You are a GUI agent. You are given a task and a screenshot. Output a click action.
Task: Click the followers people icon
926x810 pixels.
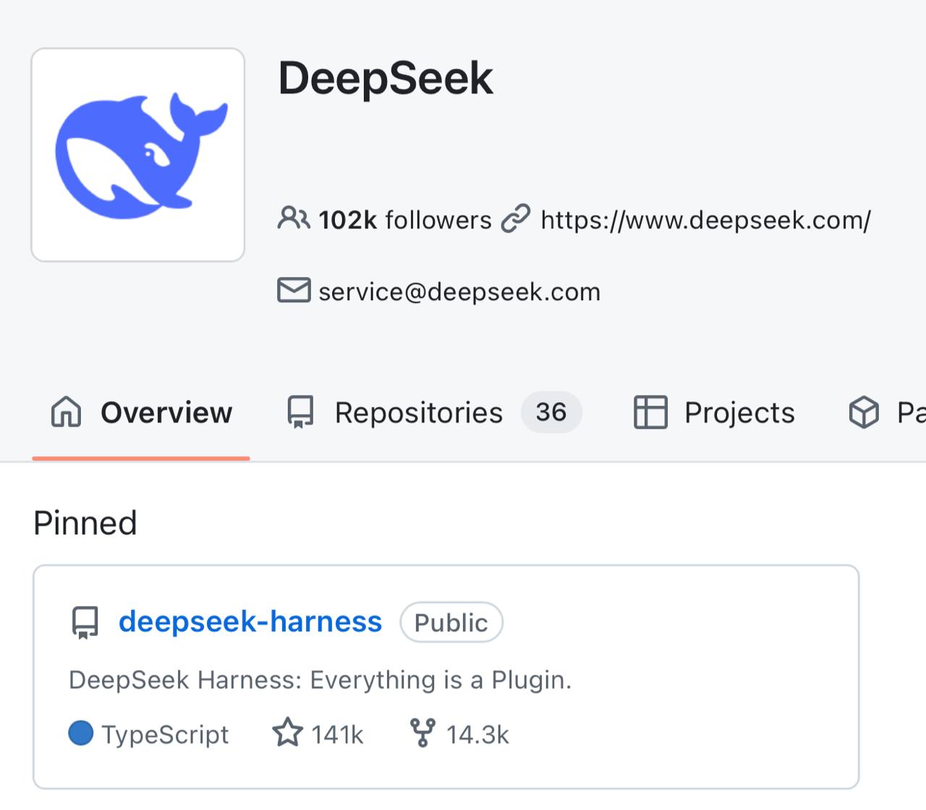293,218
